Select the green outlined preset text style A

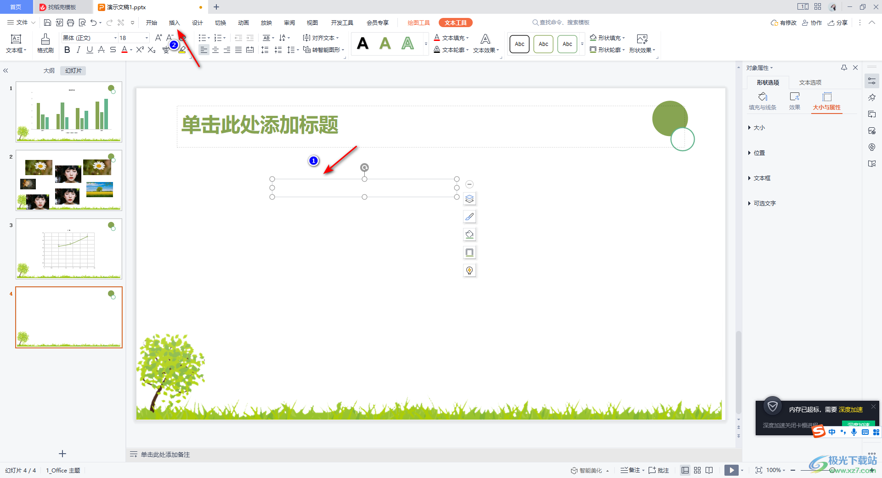pos(407,44)
